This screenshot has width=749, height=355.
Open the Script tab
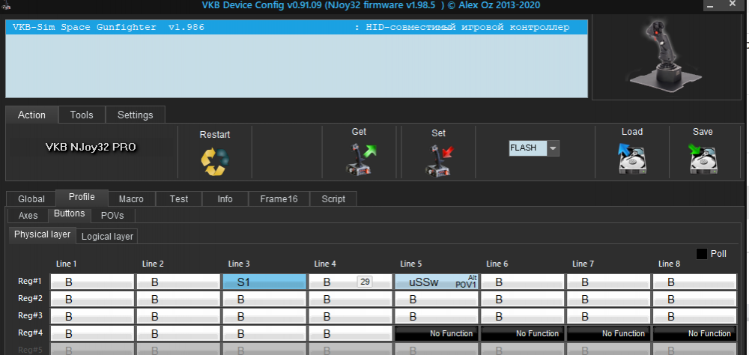[333, 199]
